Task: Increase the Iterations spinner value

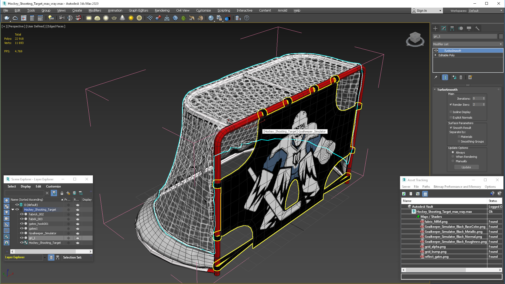Action: pyautogui.click(x=484, y=98)
